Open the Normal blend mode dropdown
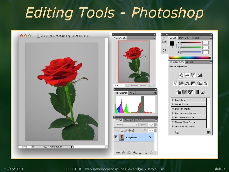229x172 pixels. (127, 125)
